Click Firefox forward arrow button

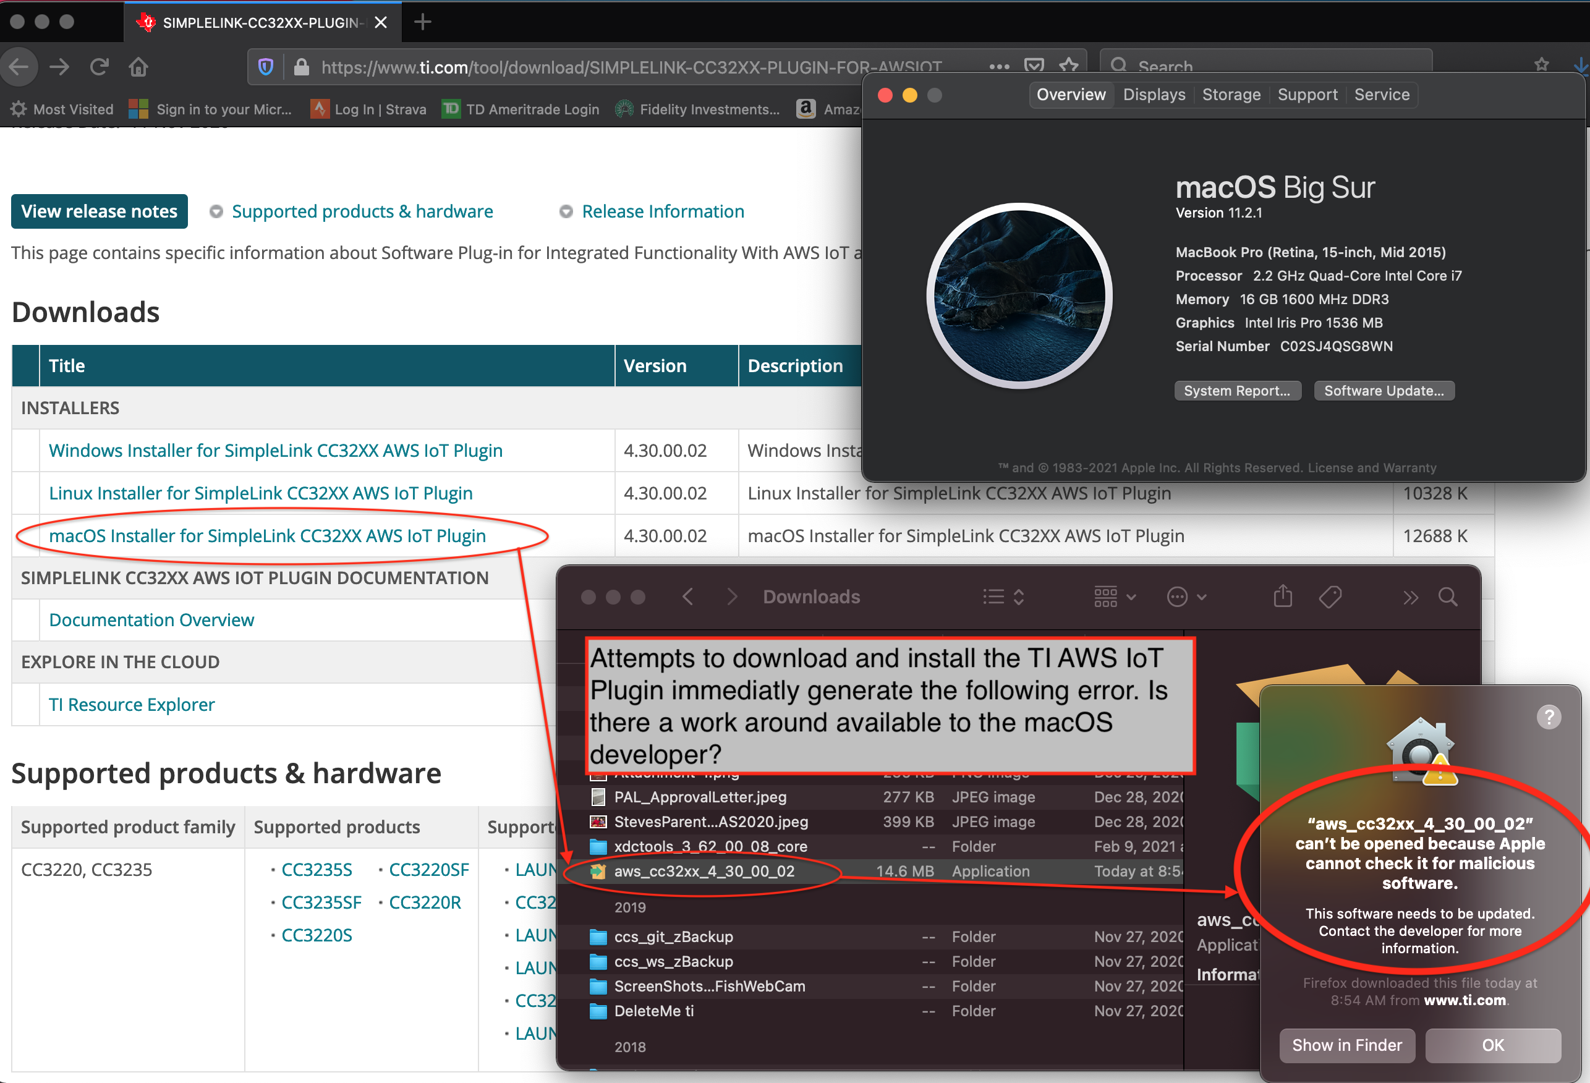coord(59,66)
